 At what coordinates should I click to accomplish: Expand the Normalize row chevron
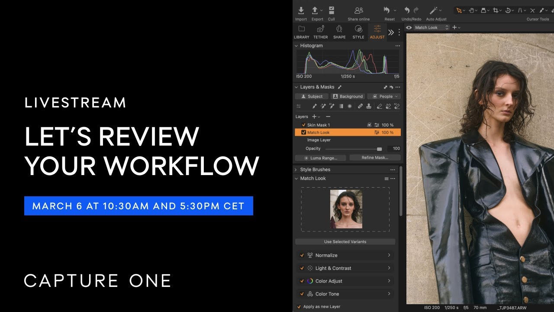(389, 255)
